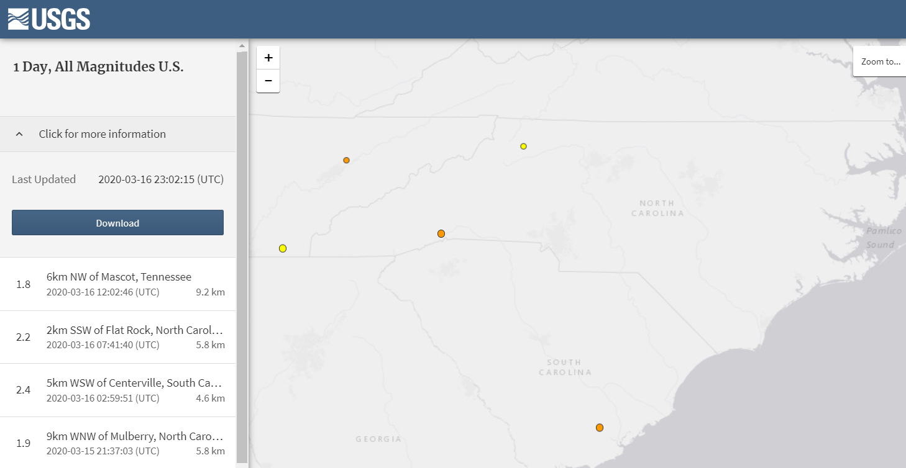Click magnitude 2.4 in the Centerville row

coord(24,390)
